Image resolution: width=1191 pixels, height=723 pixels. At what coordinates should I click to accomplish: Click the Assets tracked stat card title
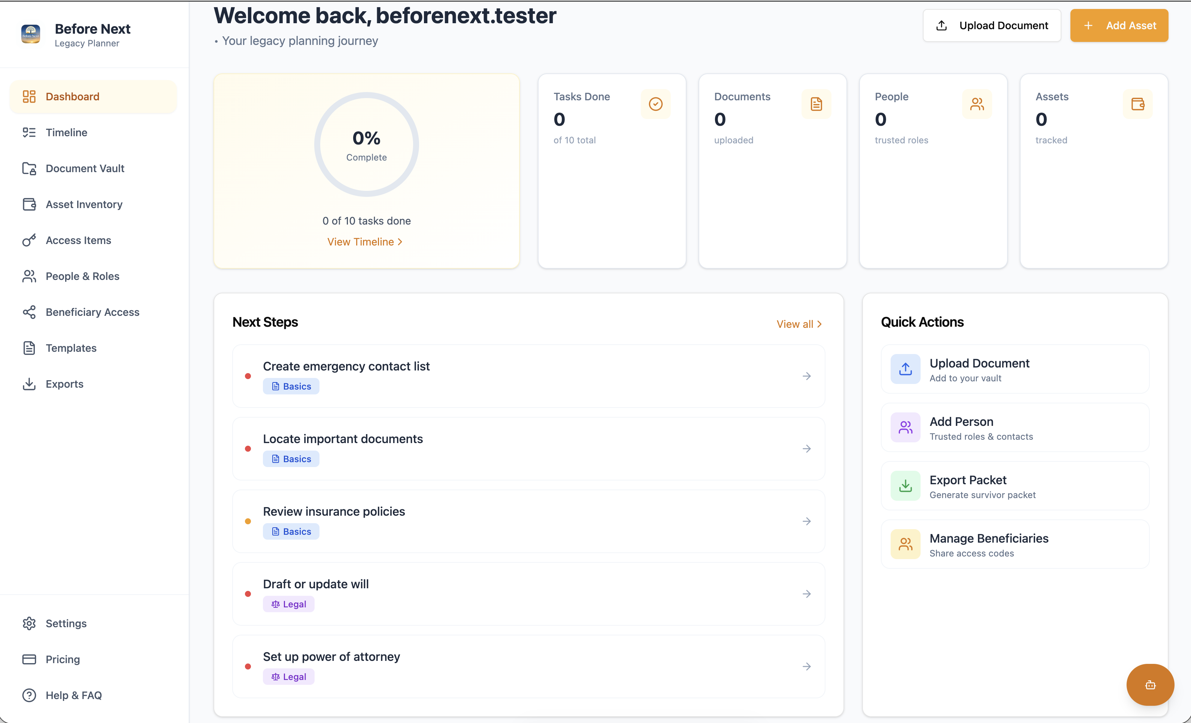(1052, 97)
